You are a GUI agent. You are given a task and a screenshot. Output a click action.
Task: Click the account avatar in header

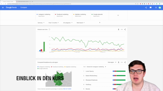(x=160, y=8)
